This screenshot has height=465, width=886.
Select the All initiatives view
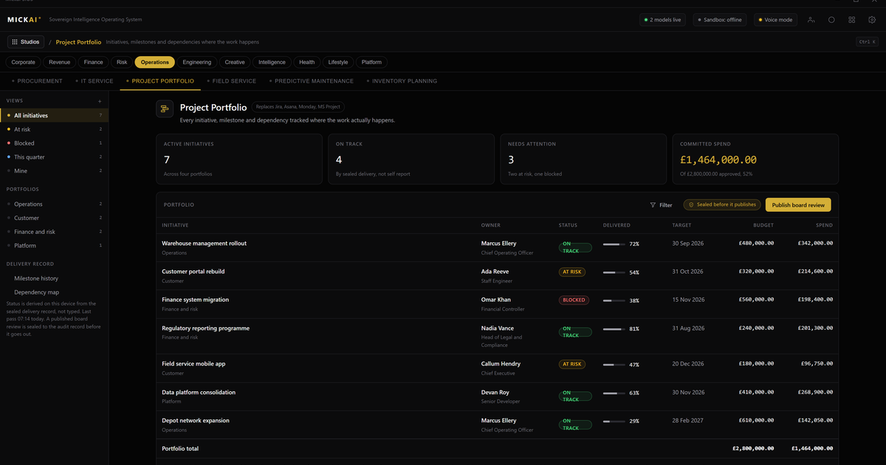pyautogui.click(x=54, y=115)
